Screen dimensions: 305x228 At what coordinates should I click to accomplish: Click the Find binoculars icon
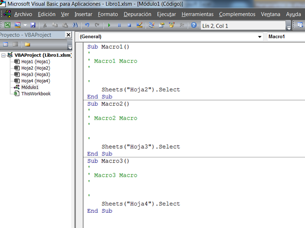(75, 25)
